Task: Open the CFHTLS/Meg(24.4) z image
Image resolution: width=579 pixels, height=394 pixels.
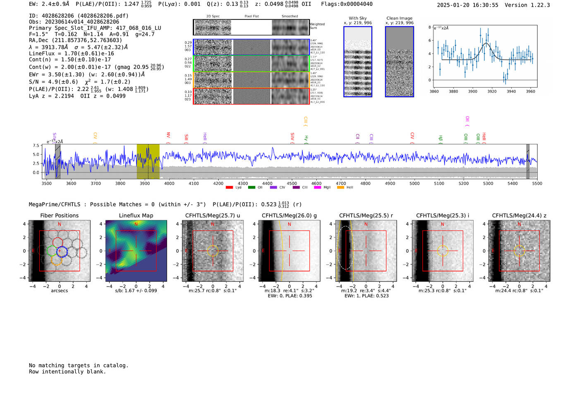Action: pos(519,251)
